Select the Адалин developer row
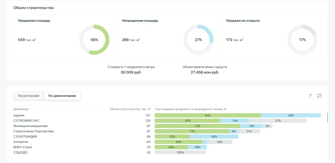This screenshot has height=163, width=335. coord(167,115)
